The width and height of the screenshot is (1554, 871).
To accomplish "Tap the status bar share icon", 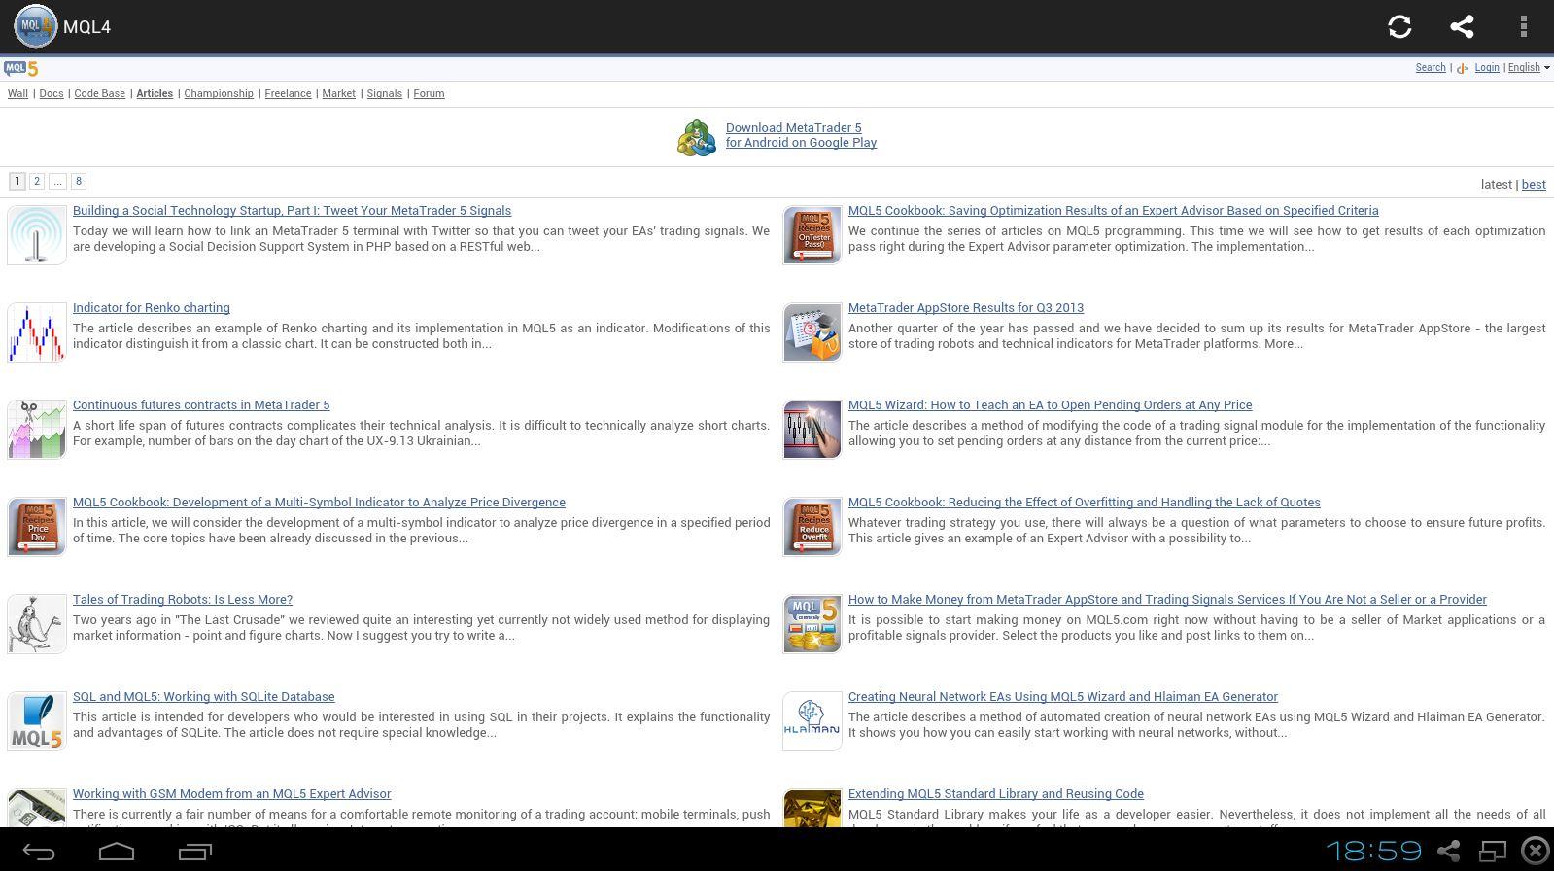I will coord(1449,852).
